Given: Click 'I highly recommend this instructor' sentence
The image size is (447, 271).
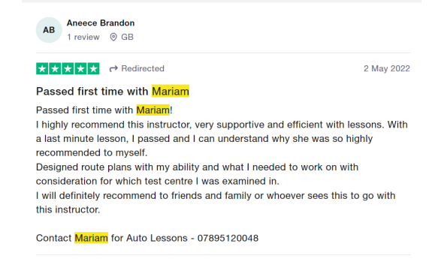Looking at the screenshot, I should coord(222,139).
